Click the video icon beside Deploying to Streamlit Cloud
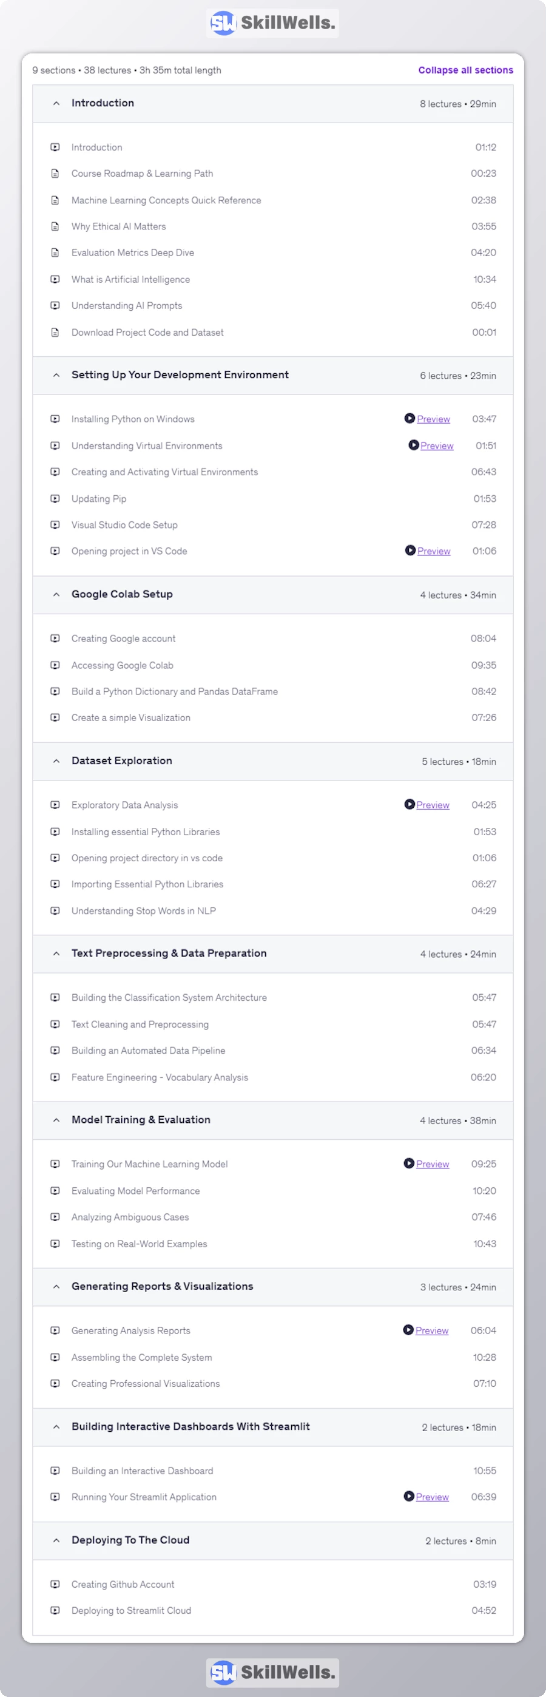Screen dimensions: 546x1697 pyautogui.click(x=55, y=1610)
